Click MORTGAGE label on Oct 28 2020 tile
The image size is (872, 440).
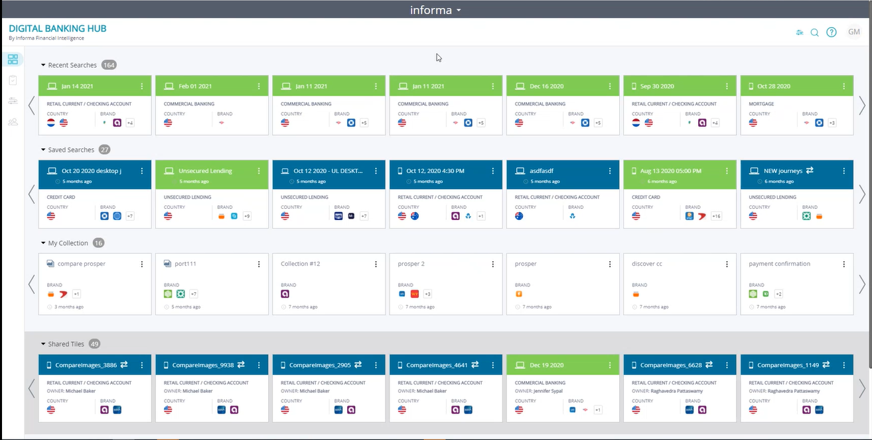[x=762, y=104]
